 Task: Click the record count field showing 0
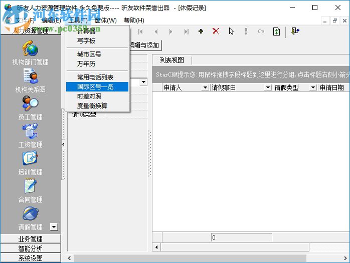click(242, 237)
